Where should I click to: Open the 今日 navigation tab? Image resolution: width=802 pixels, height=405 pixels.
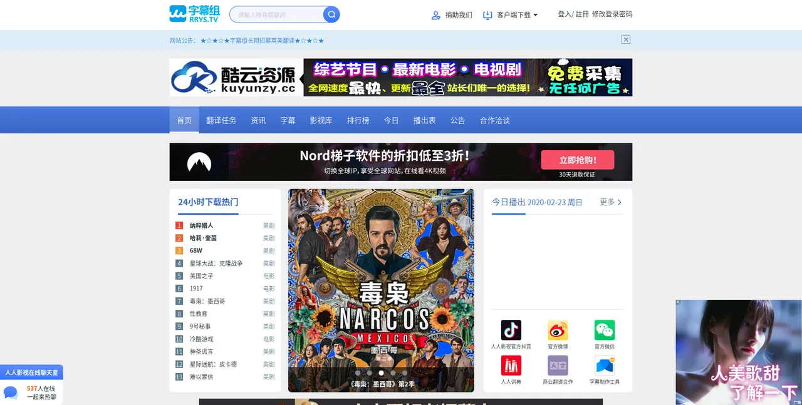click(391, 120)
